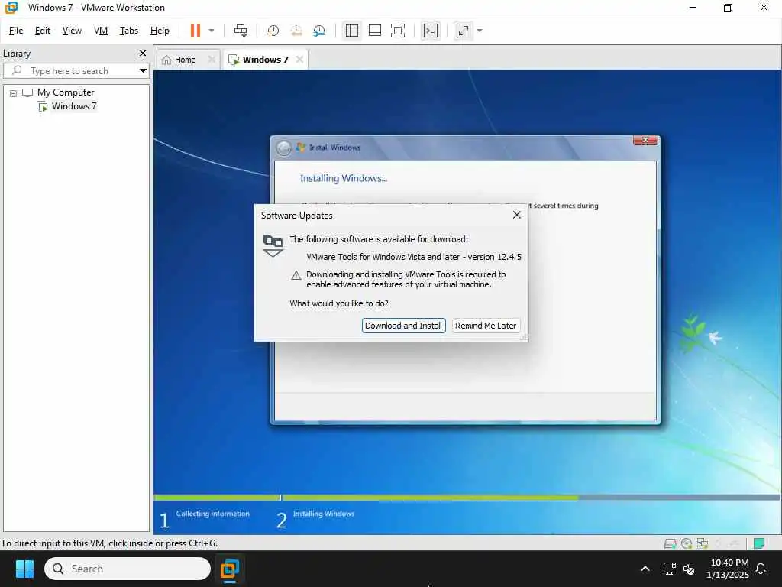Screen dimensions: 782x587
Task: Click Send Ctrl+Alt+Del toolbar icon
Action: [x=241, y=31]
